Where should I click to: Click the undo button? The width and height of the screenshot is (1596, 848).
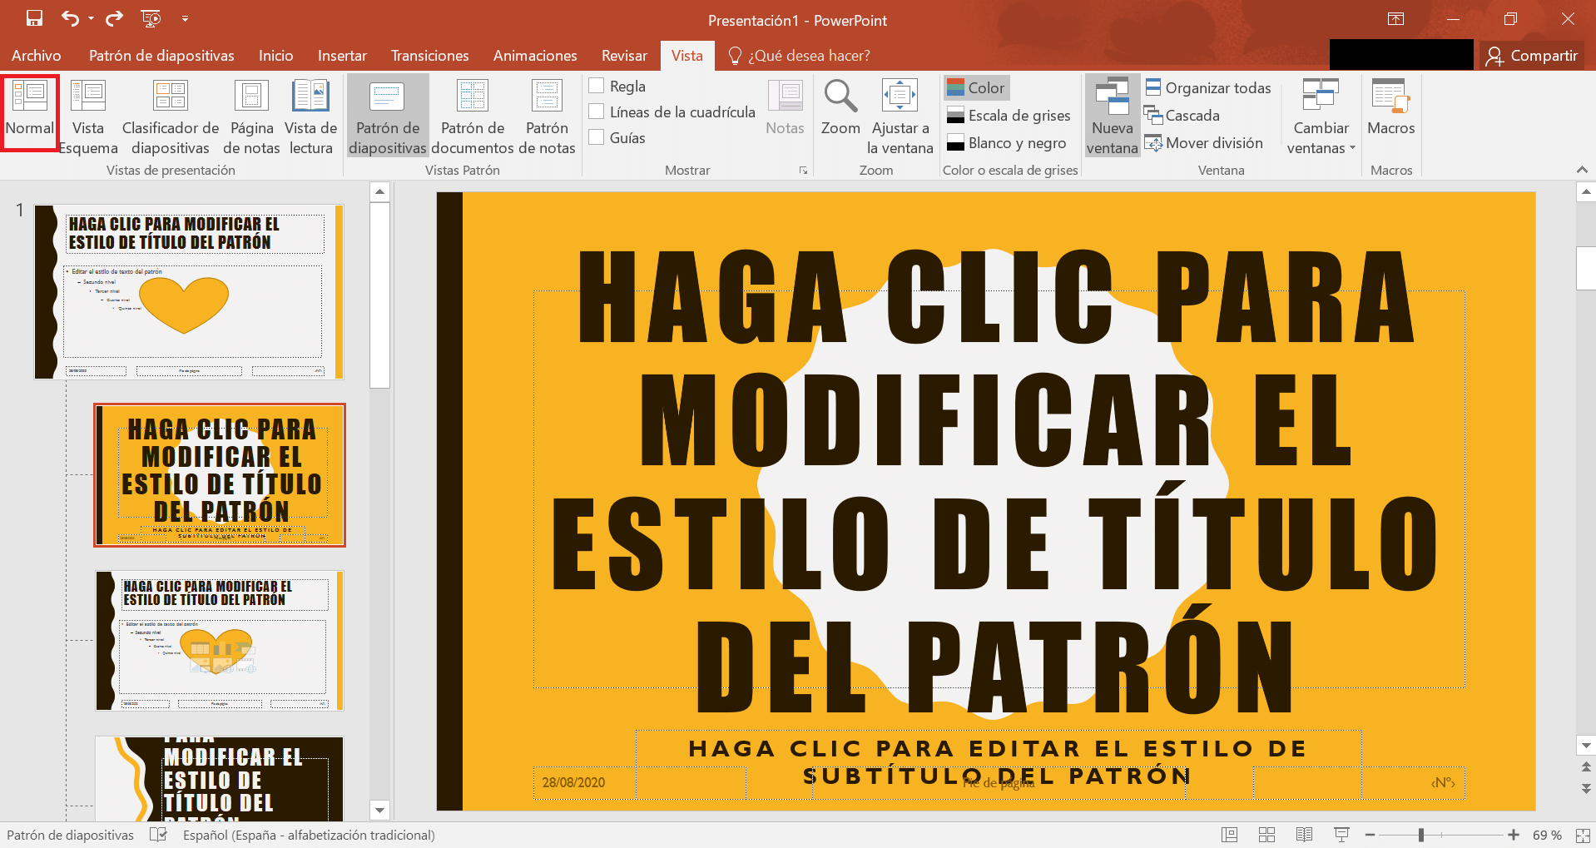tap(71, 18)
